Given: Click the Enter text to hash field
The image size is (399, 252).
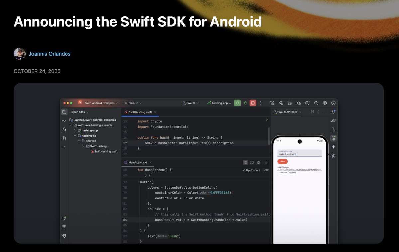Looking at the screenshot, I should coord(300,153).
